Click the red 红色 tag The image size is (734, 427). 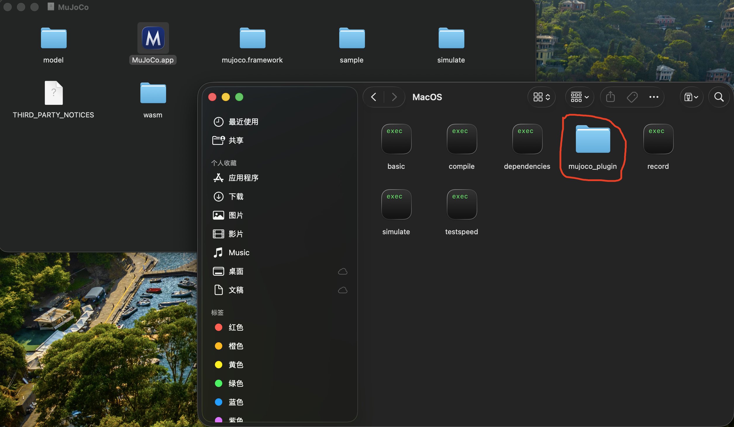coord(236,327)
